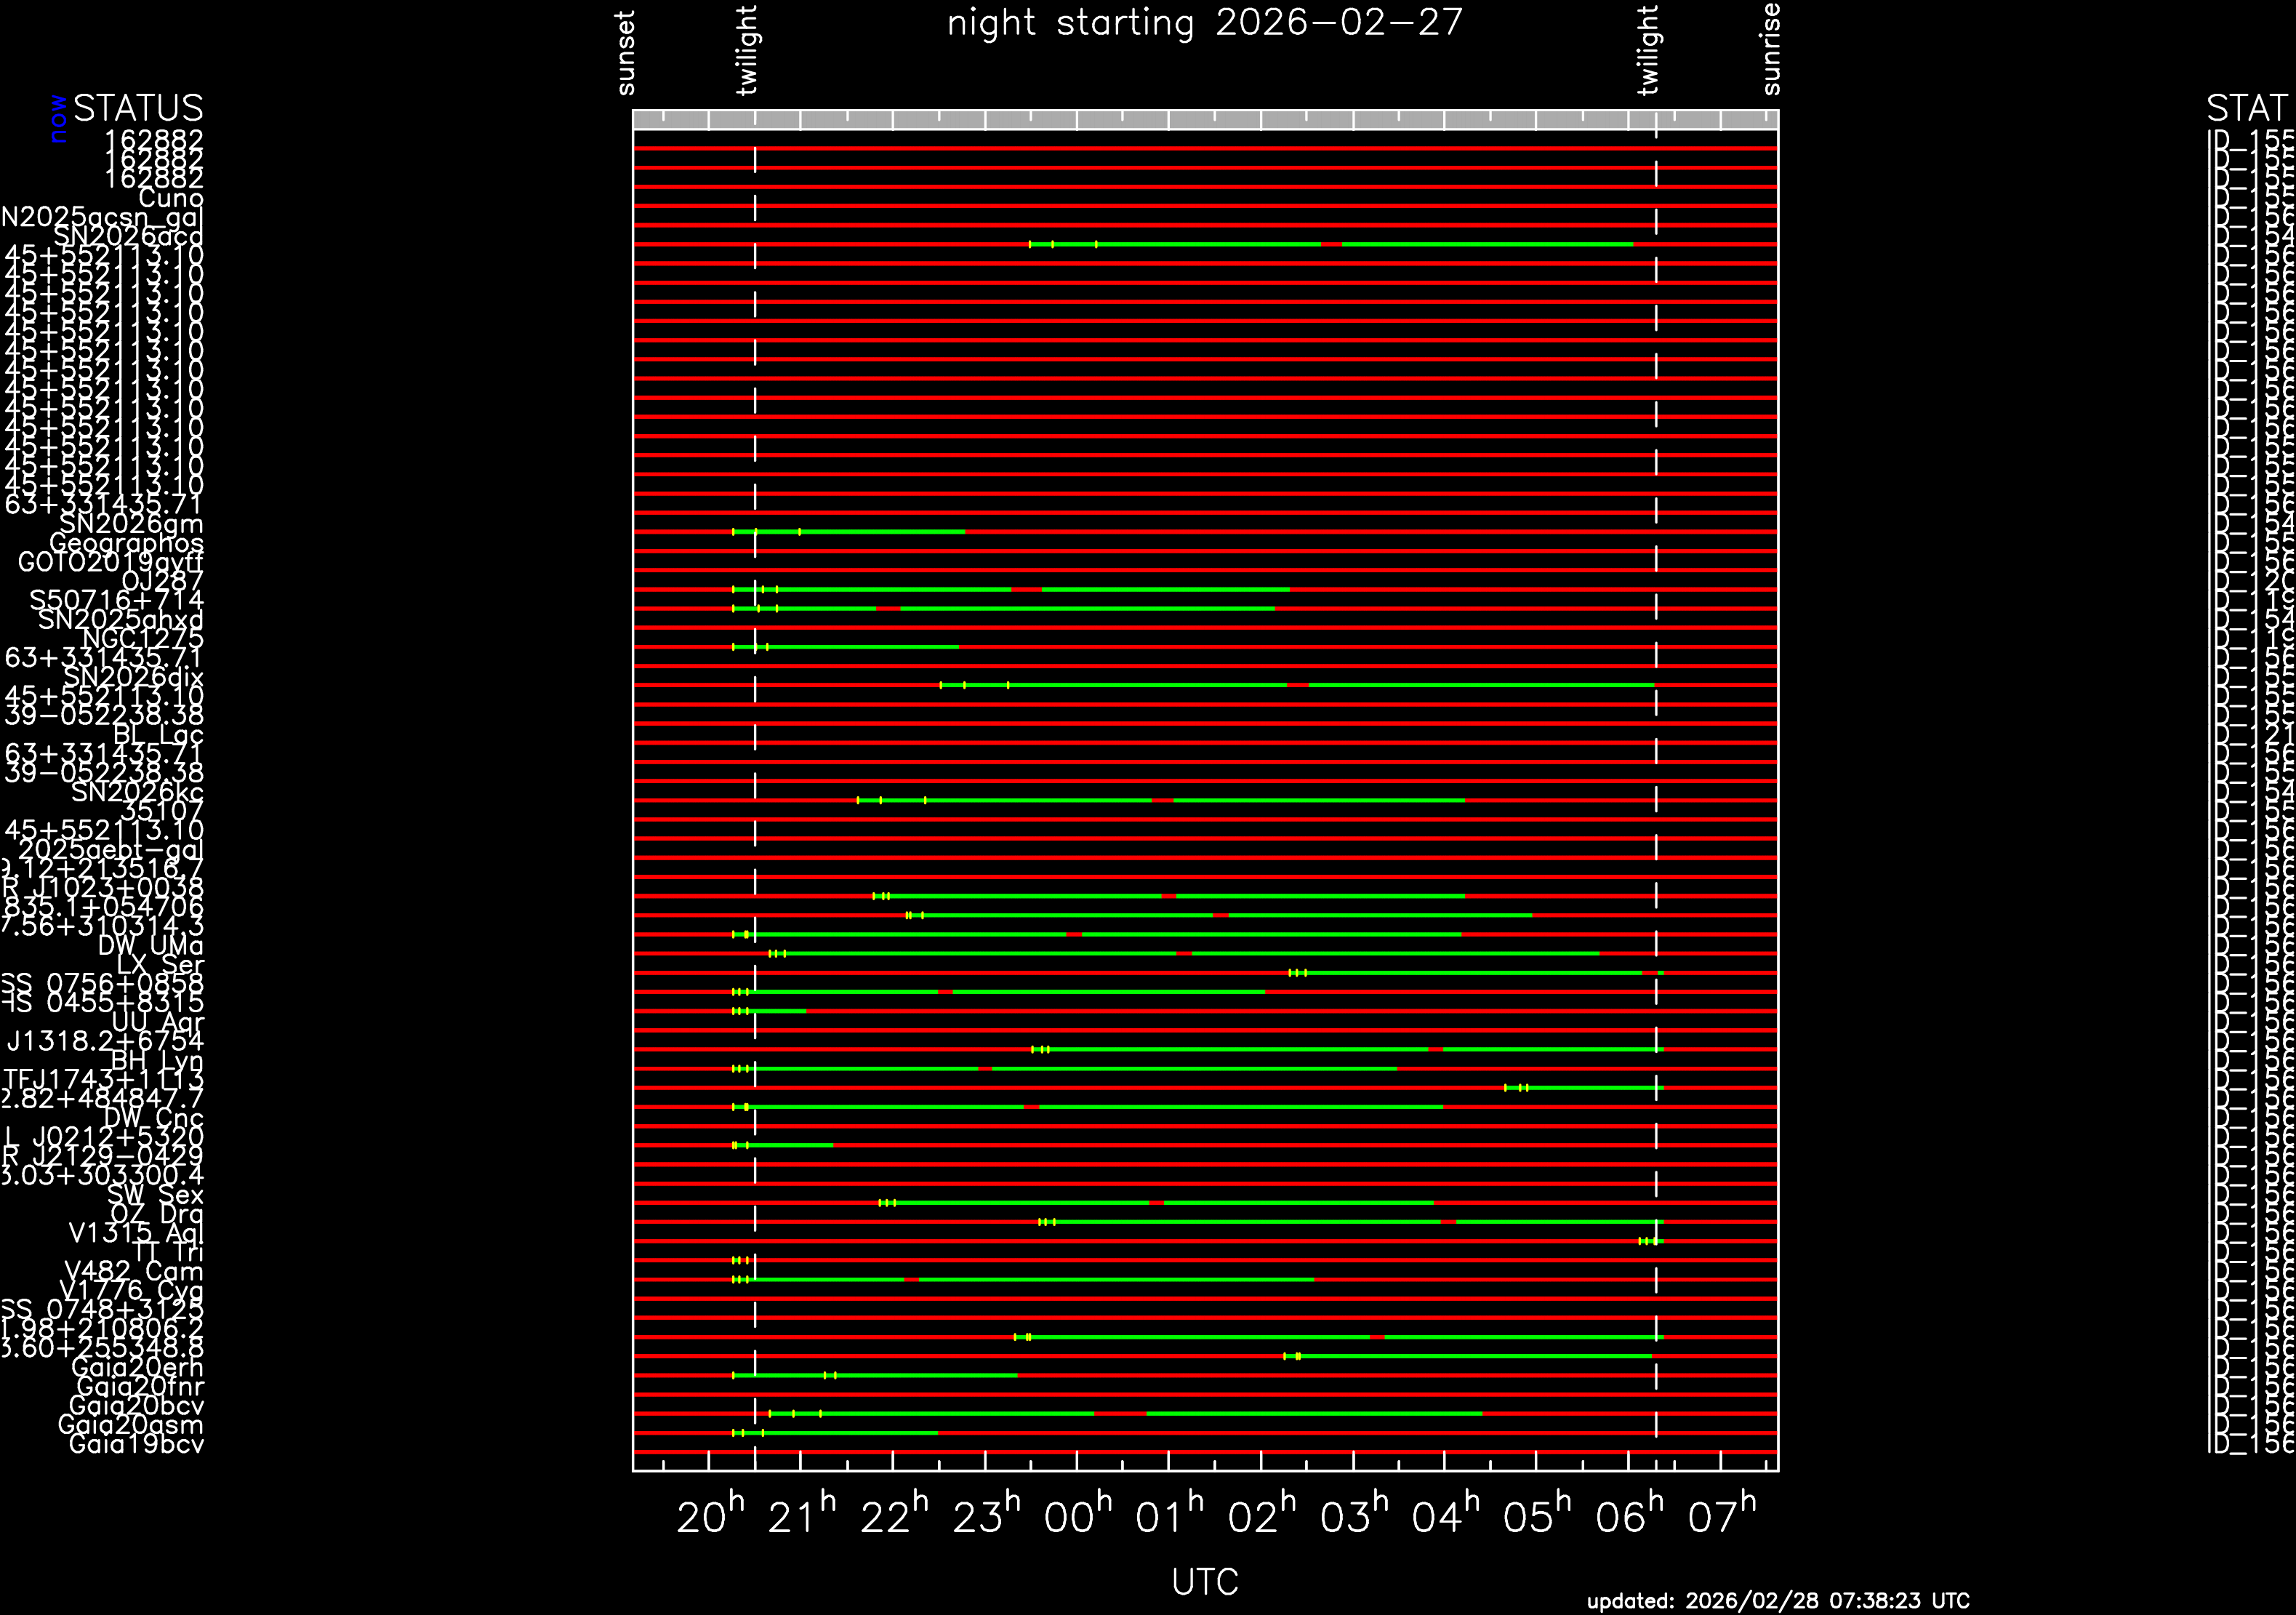Select the 'Cuno' target label
This screenshot has width=2296, height=1615.
point(171,198)
